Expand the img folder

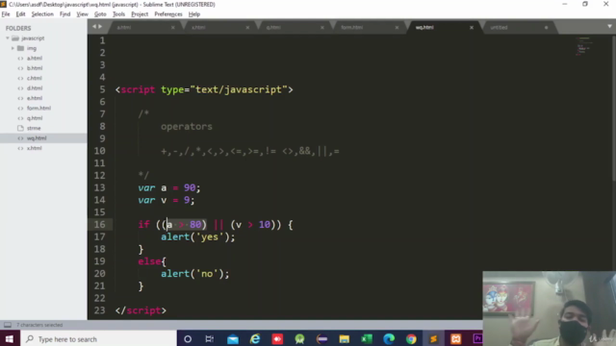pyautogui.click(x=13, y=48)
